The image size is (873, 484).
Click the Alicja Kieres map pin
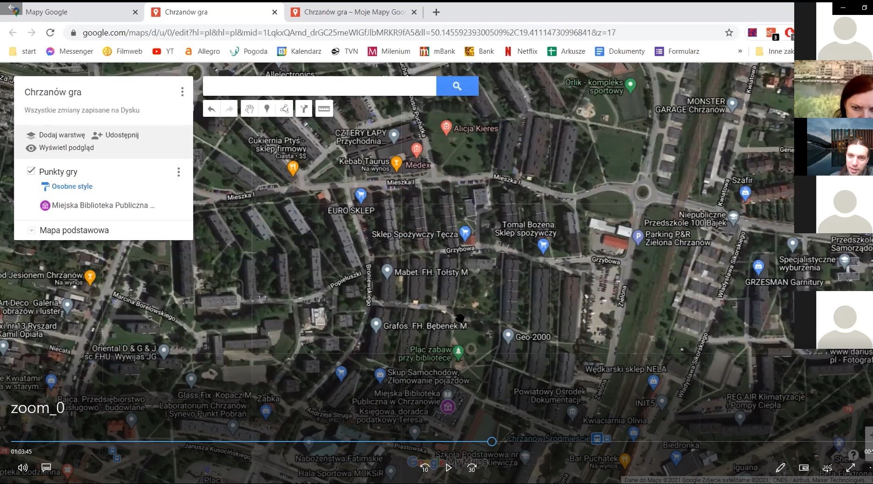point(446,128)
